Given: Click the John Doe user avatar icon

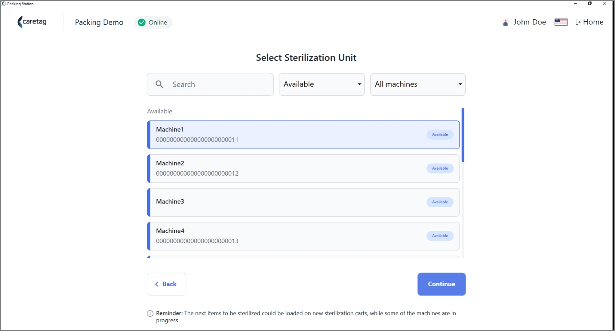Looking at the screenshot, I should coord(505,22).
